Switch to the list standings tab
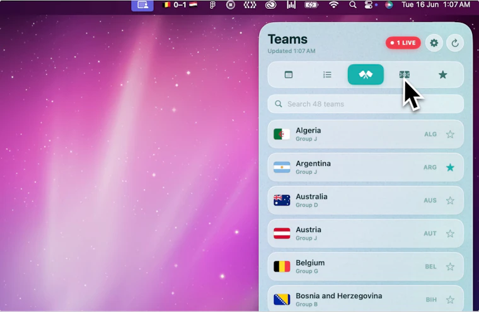 click(327, 74)
